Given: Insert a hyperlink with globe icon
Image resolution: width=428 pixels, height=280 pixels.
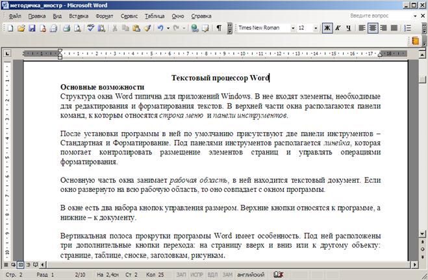Looking at the screenshot, I should pos(195,28).
